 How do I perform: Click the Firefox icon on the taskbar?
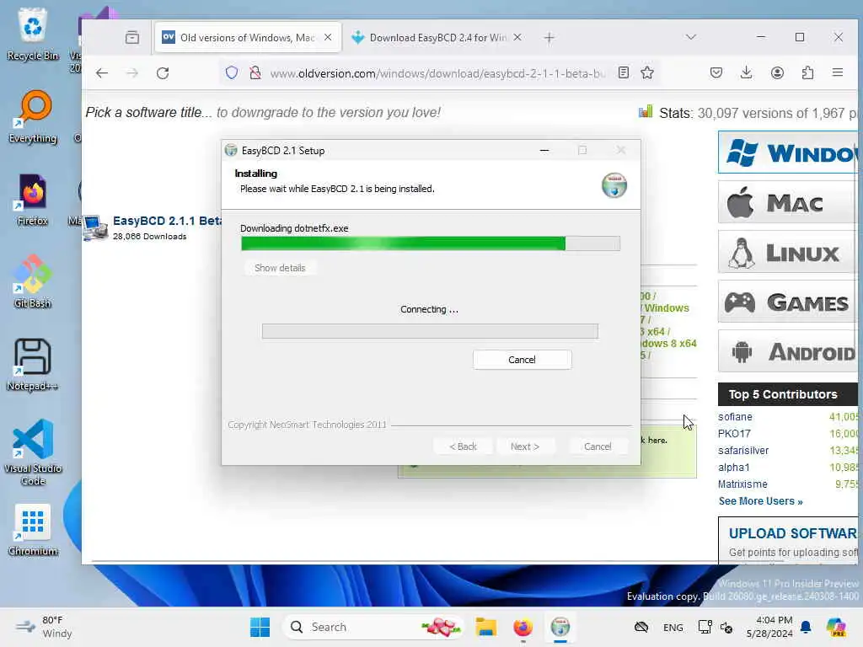pos(523,627)
